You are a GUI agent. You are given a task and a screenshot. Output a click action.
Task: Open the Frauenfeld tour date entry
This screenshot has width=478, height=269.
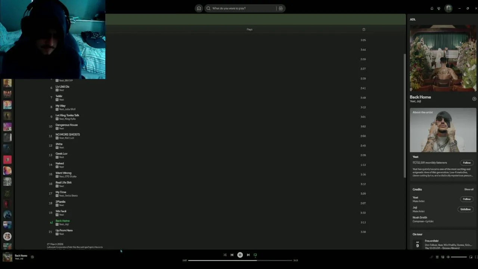(x=443, y=244)
